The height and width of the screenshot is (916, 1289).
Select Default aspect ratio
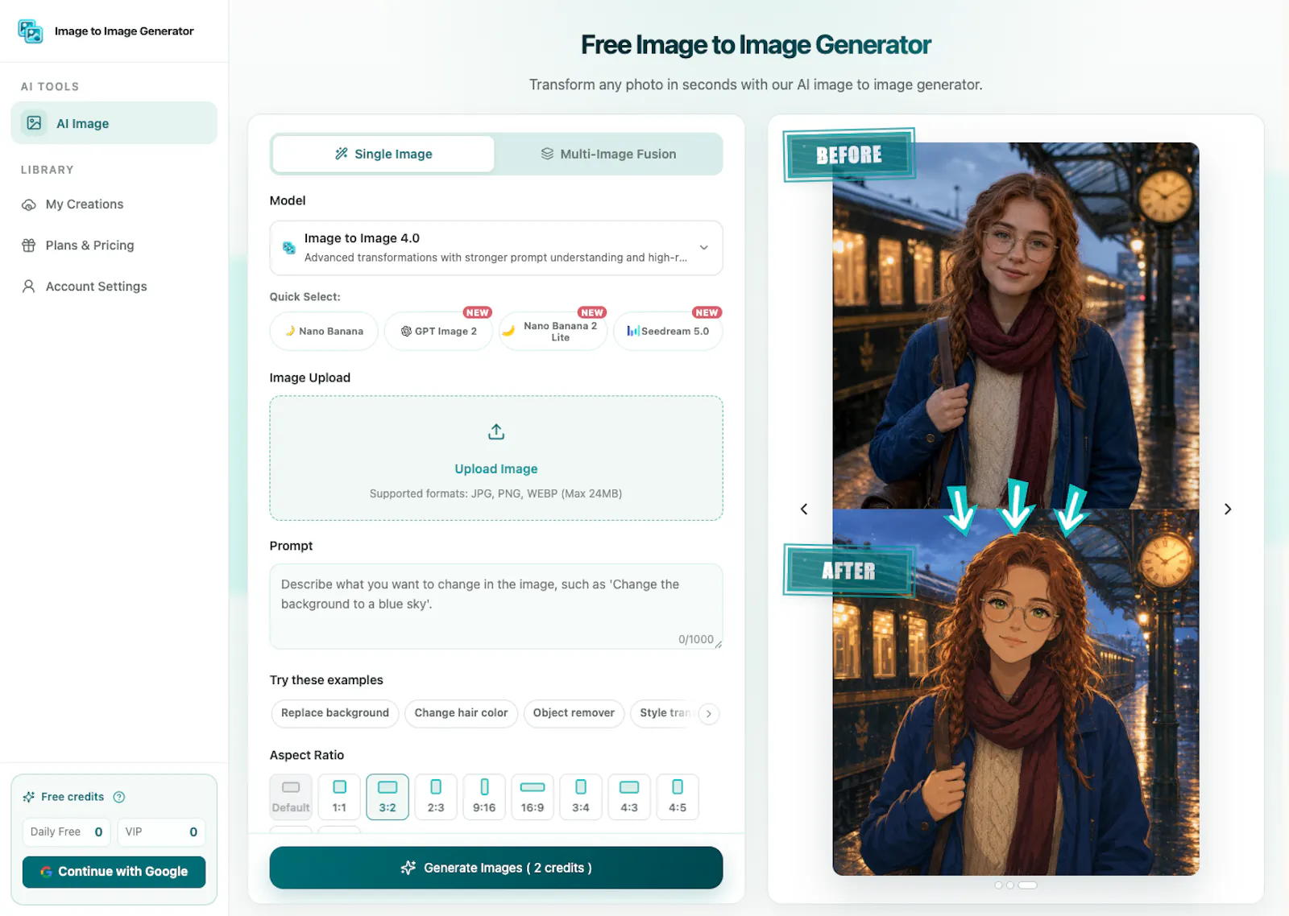click(x=291, y=797)
